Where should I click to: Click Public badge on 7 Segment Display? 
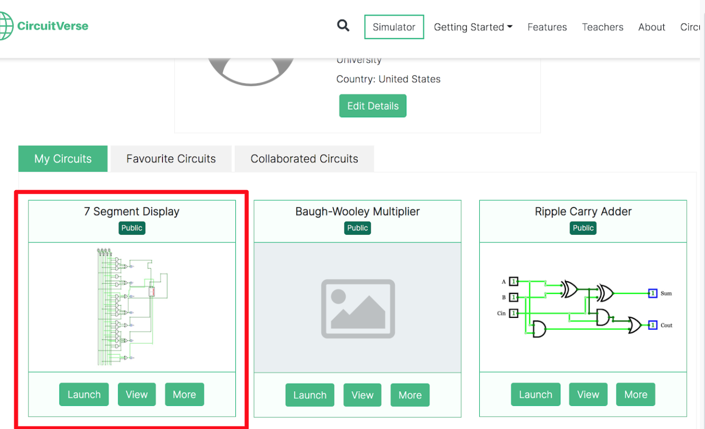point(132,228)
